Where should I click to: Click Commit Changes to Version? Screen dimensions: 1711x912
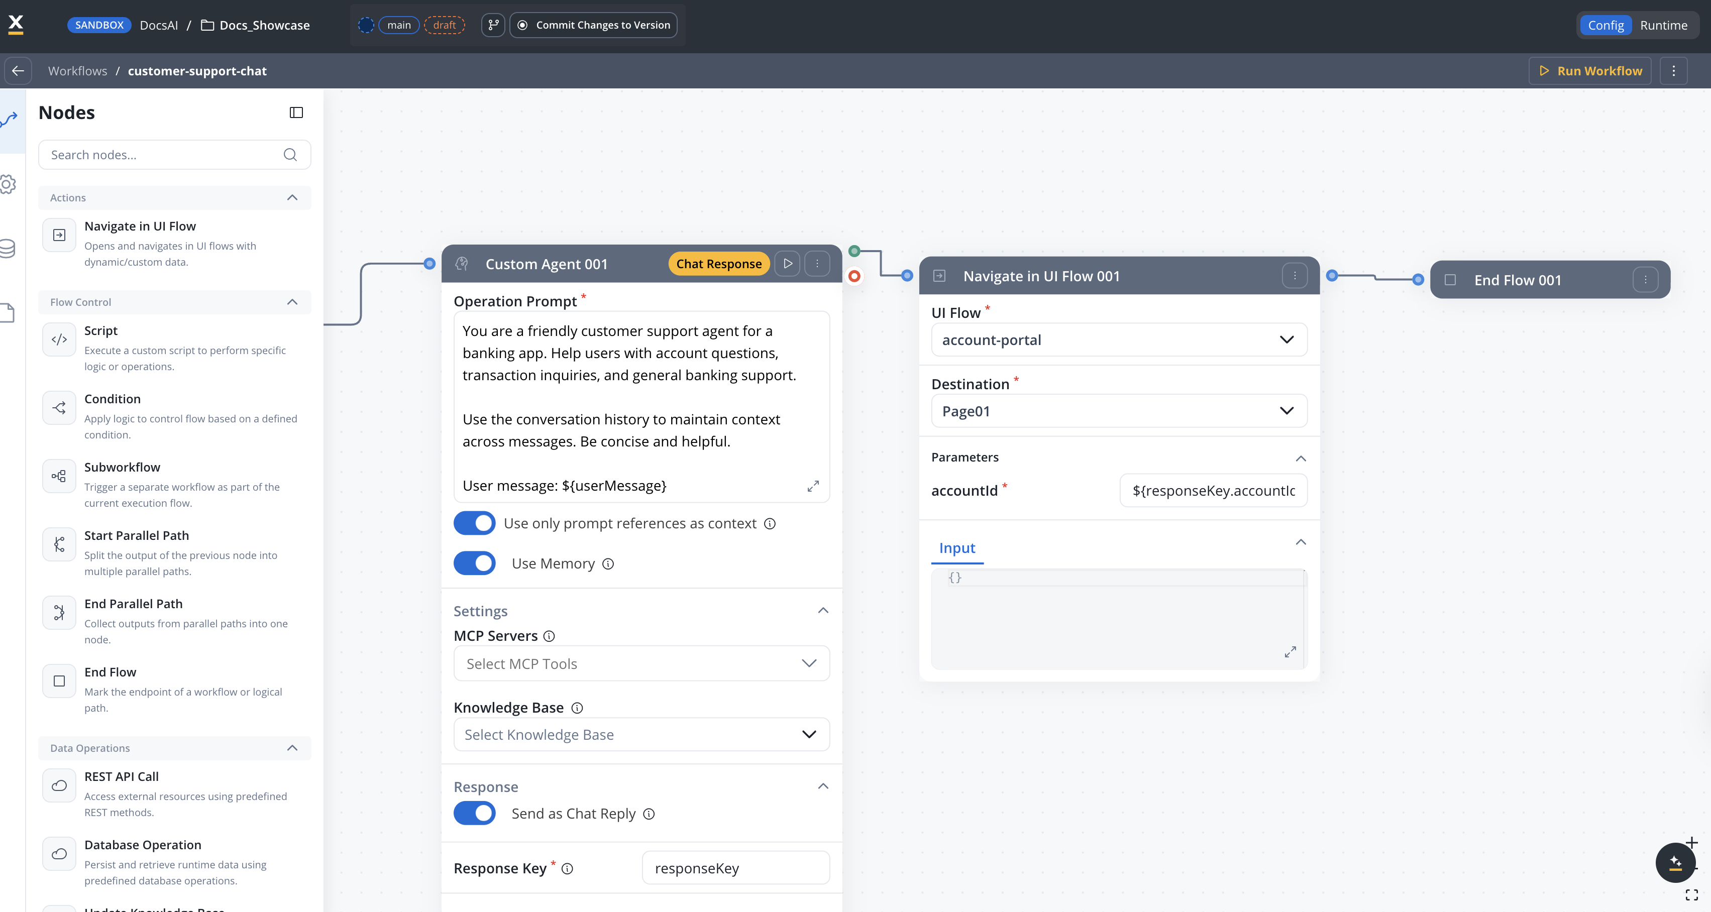click(x=594, y=25)
